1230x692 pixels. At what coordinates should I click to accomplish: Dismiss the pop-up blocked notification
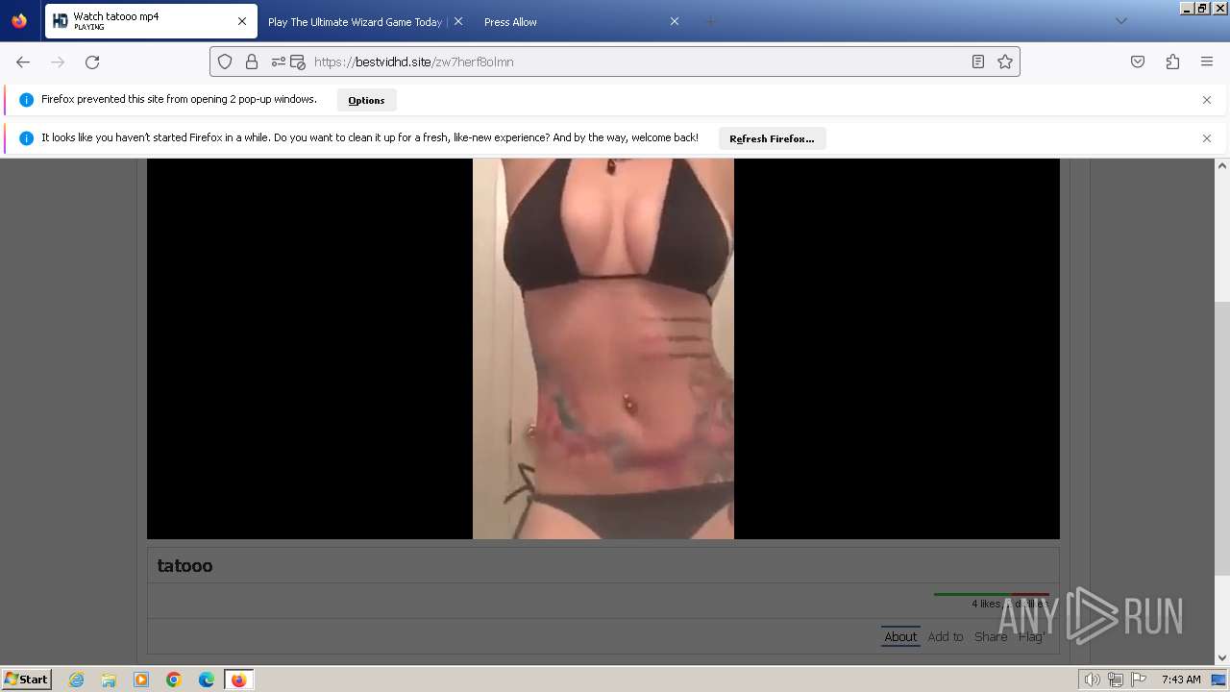[x=1207, y=100]
